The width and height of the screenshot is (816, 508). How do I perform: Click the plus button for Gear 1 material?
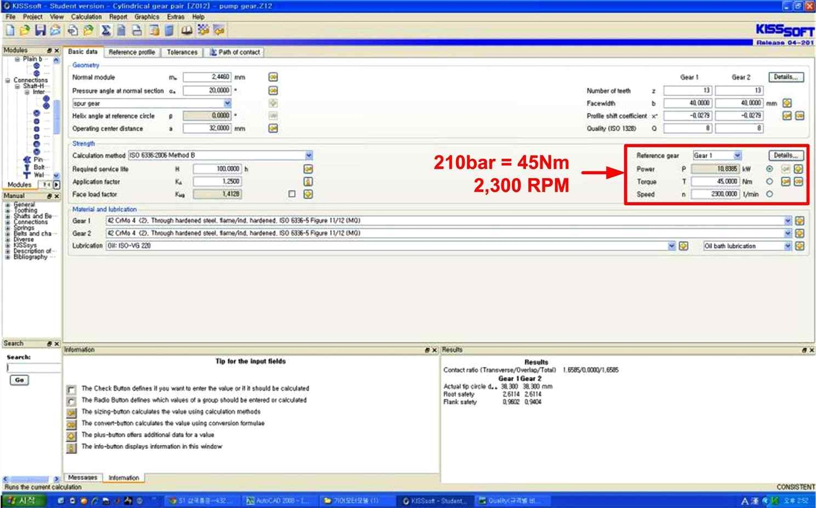[800, 221]
